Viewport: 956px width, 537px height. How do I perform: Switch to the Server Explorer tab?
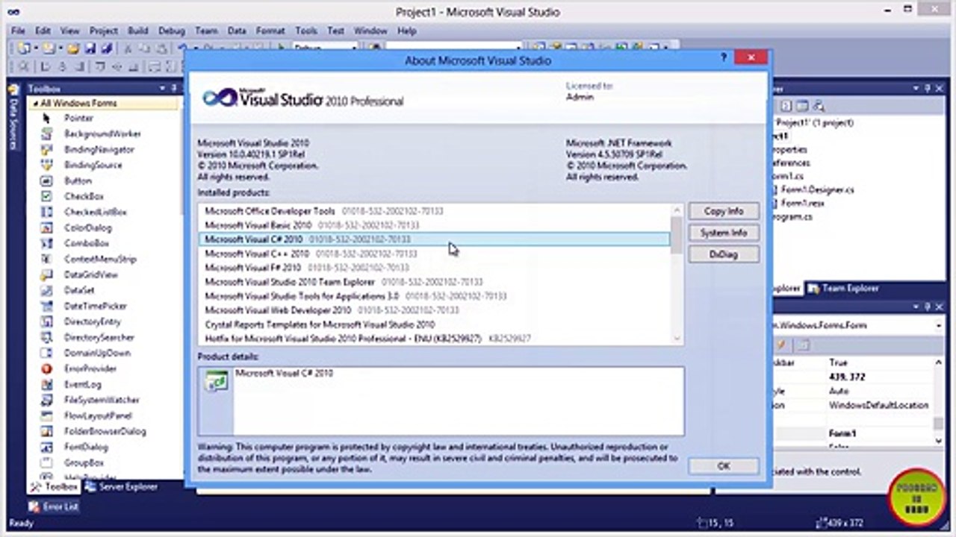120,487
